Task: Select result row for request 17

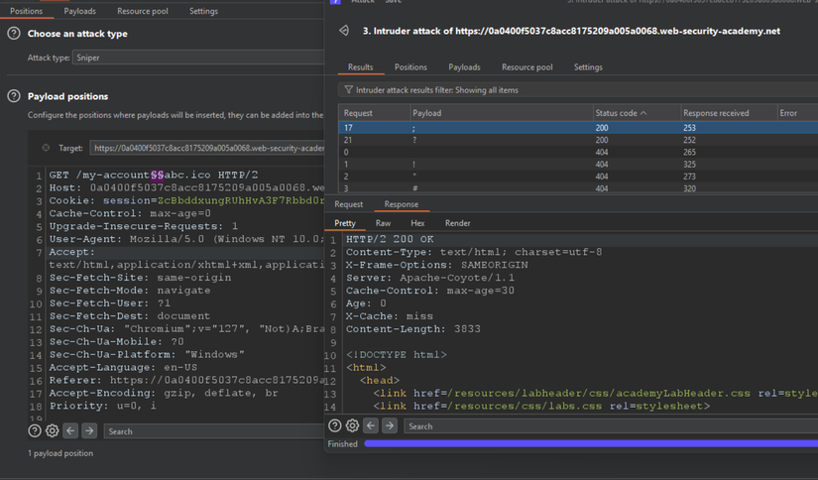Action: (578, 128)
